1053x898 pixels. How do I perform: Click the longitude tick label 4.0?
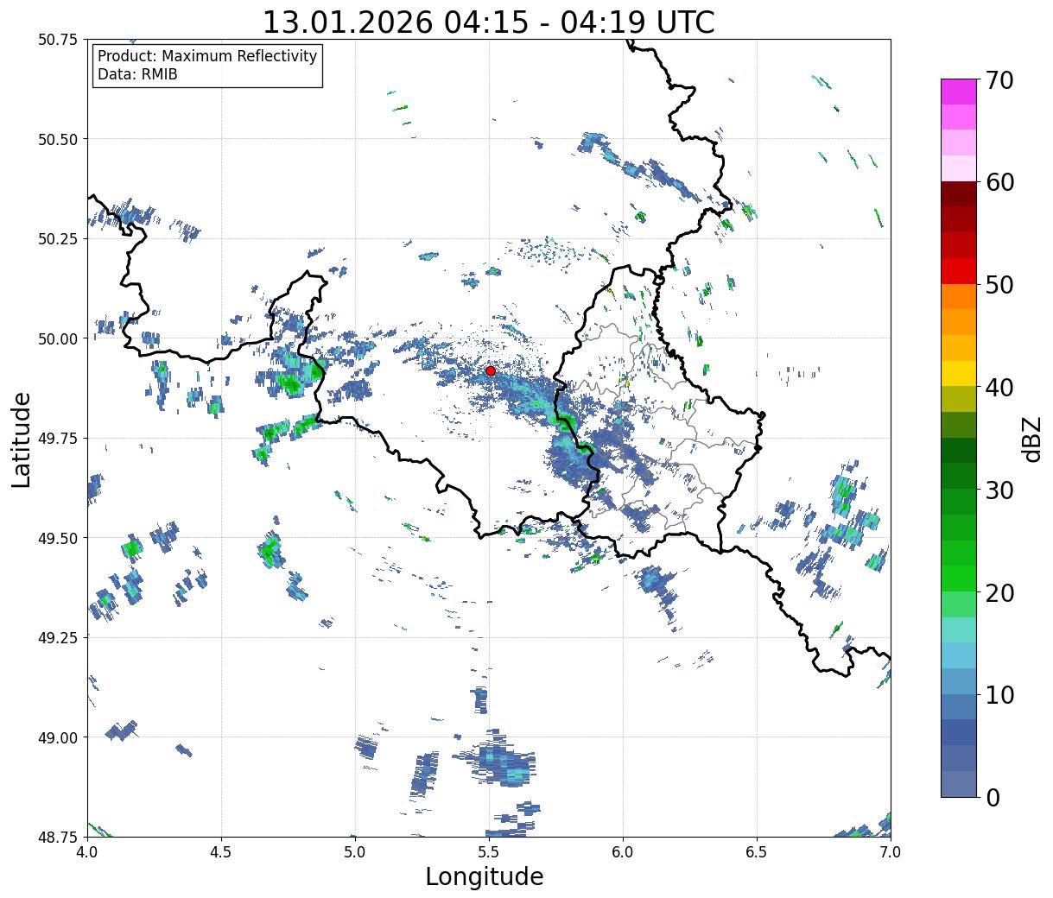(87, 852)
